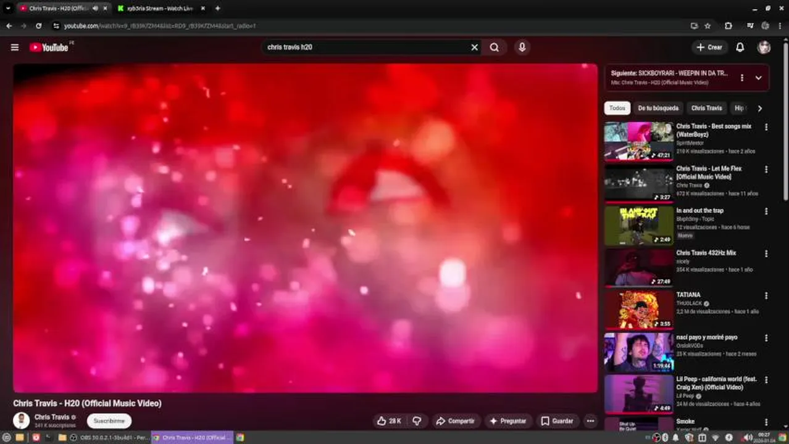The image size is (789, 444).
Task: Open Let Me Flex video thumbnail
Action: click(638, 183)
